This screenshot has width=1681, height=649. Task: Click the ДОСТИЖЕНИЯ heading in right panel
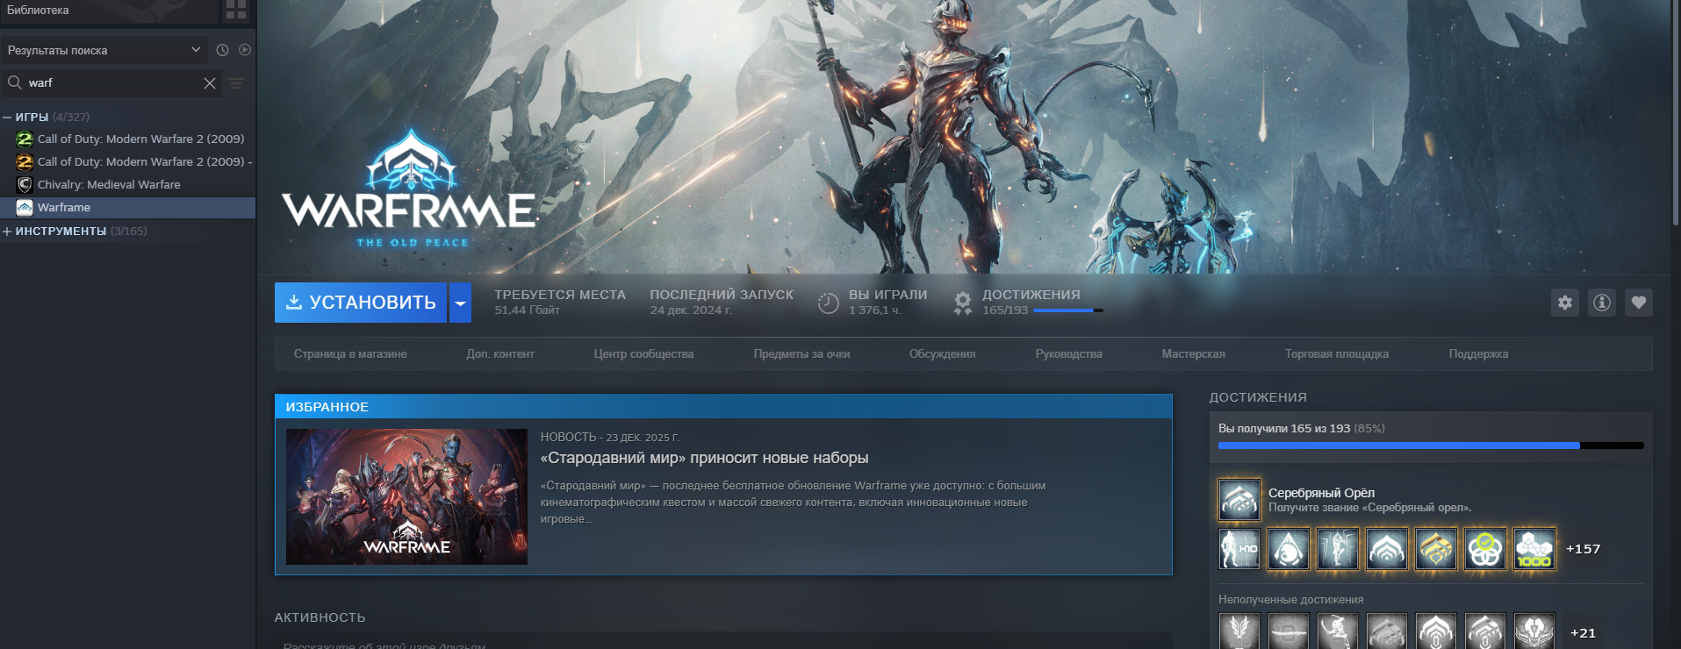[1258, 397]
